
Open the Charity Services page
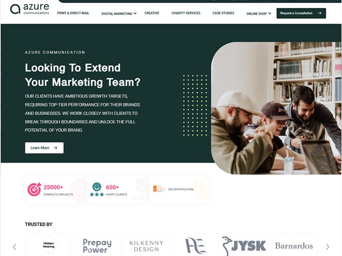point(186,13)
